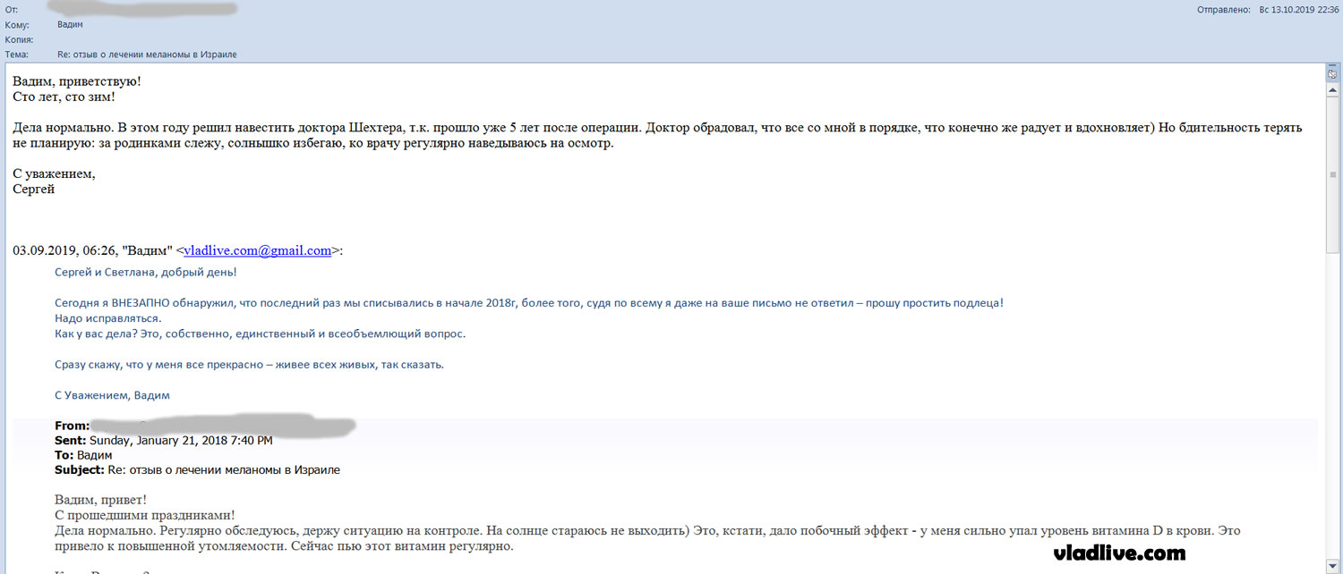
Task: Click the 'Сергей' signature in the reply
Action: tap(34, 190)
